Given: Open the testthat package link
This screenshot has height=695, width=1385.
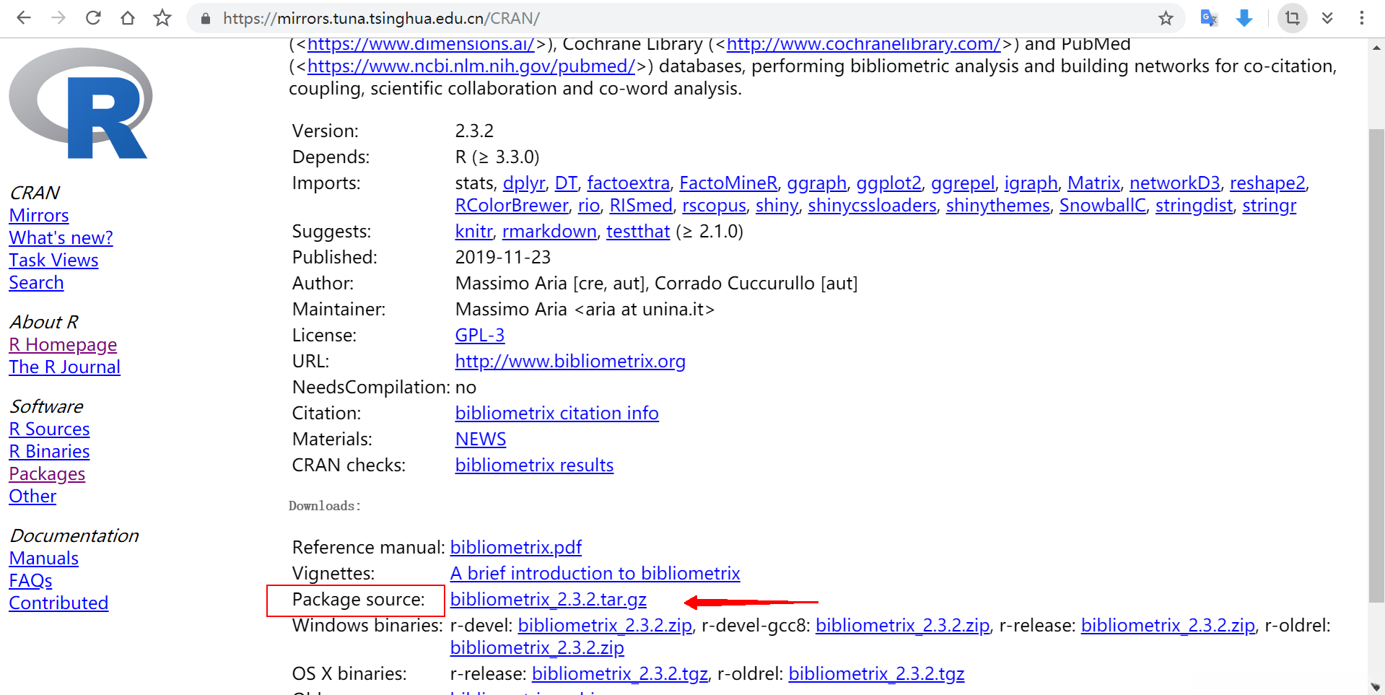Looking at the screenshot, I should pos(638,232).
